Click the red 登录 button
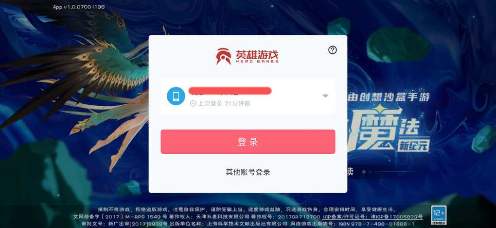Viewport: 496px width, 228px height. pyautogui.click(x=248, y=142)
